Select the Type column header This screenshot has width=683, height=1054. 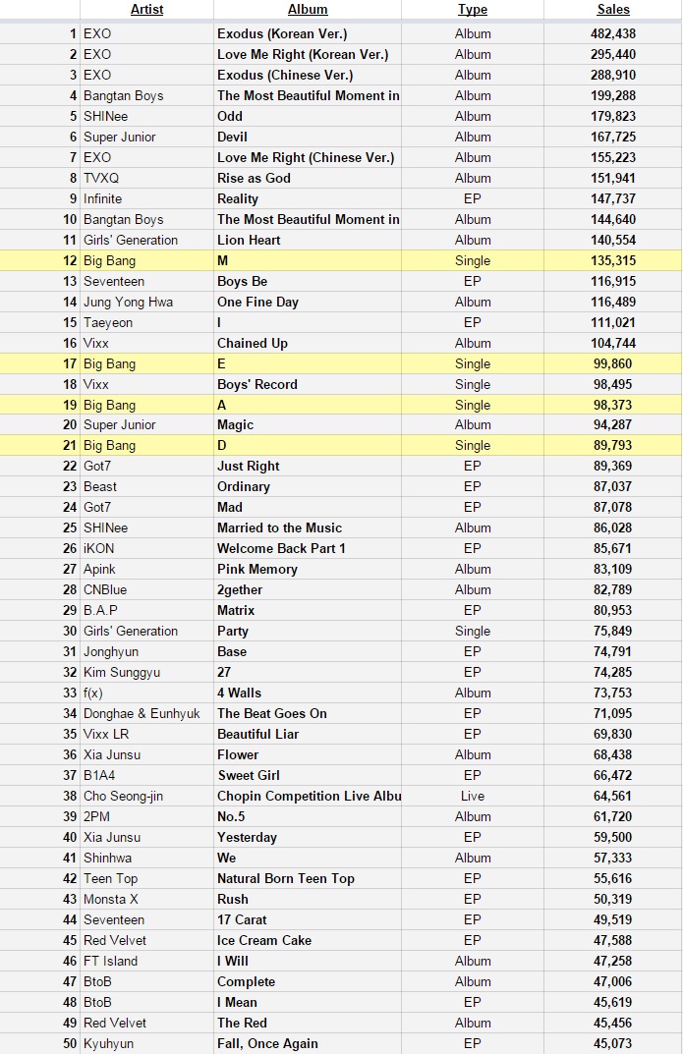[473, 10]
